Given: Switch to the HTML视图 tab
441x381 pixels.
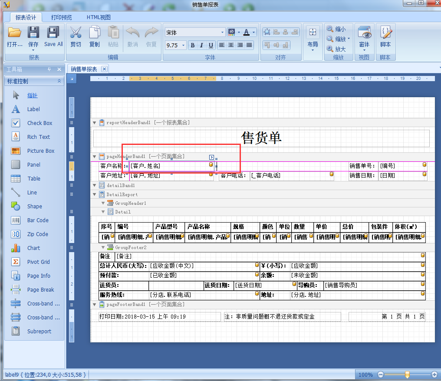Looking at the screenshot, I should pos(99,17).
